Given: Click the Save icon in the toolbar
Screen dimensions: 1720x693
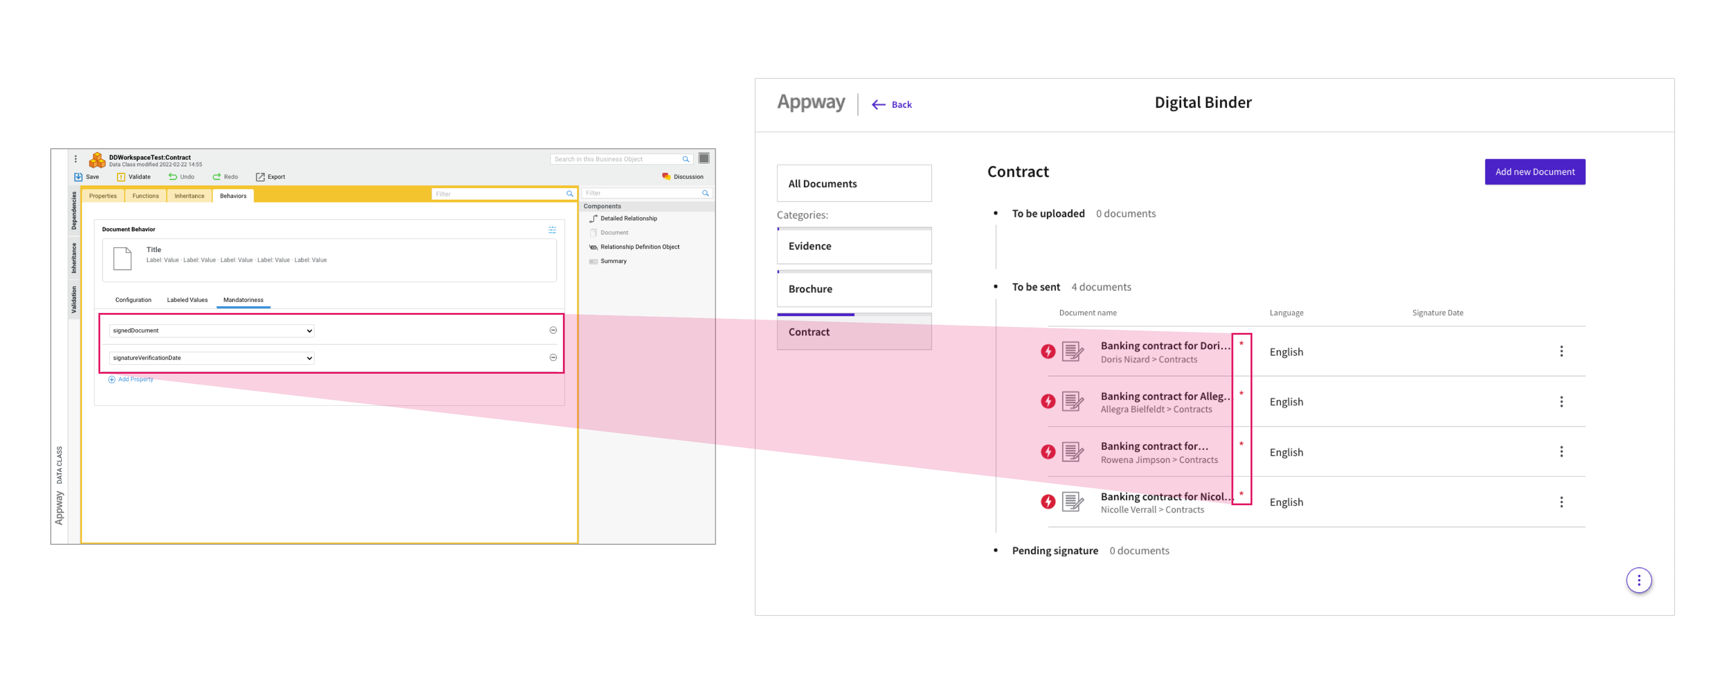Looking at the screenshot, I should click(x=79, y=176).
